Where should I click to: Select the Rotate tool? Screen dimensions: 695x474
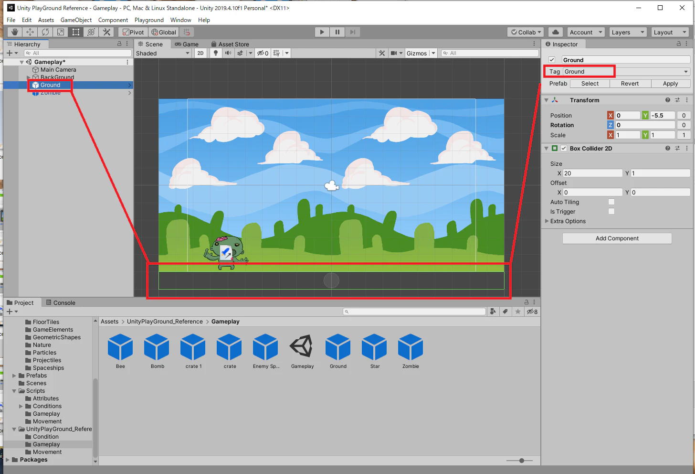(x=45, y=32)
